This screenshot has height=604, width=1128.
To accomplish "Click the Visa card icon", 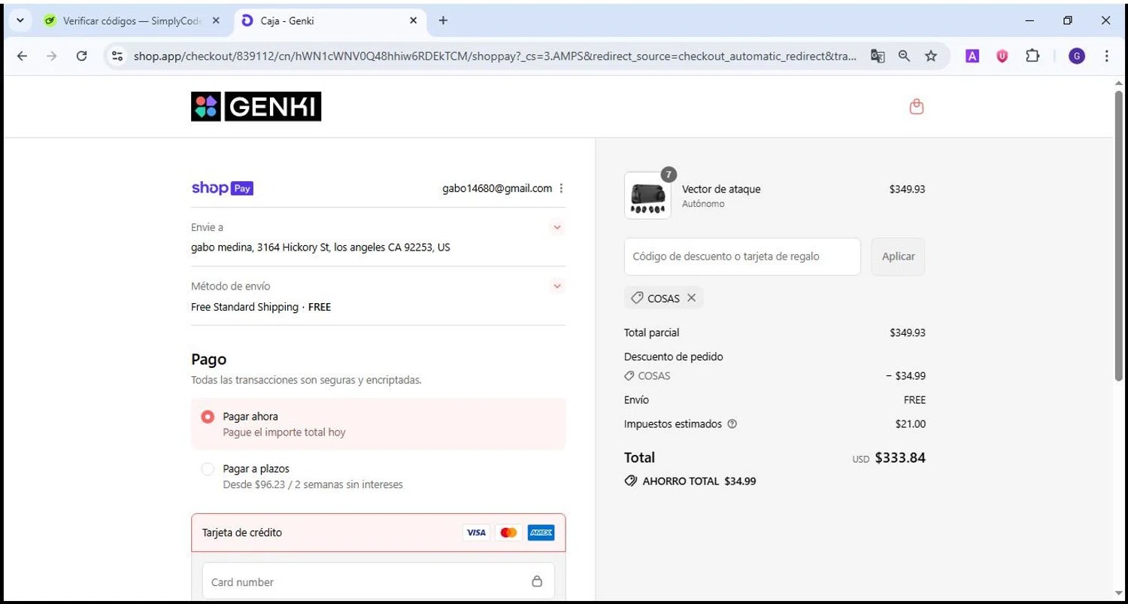I will tap(476, 533).
